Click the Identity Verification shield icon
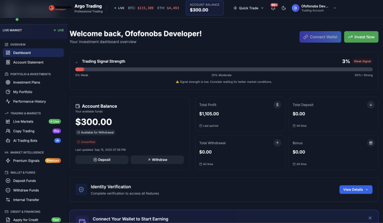383x223 pixels. coord(81,190)
